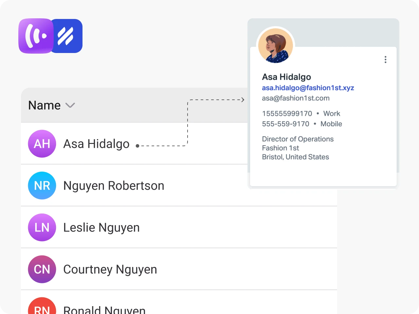419x314 pixels.
Task: Click the AH avatar badge
Action: 42,144
